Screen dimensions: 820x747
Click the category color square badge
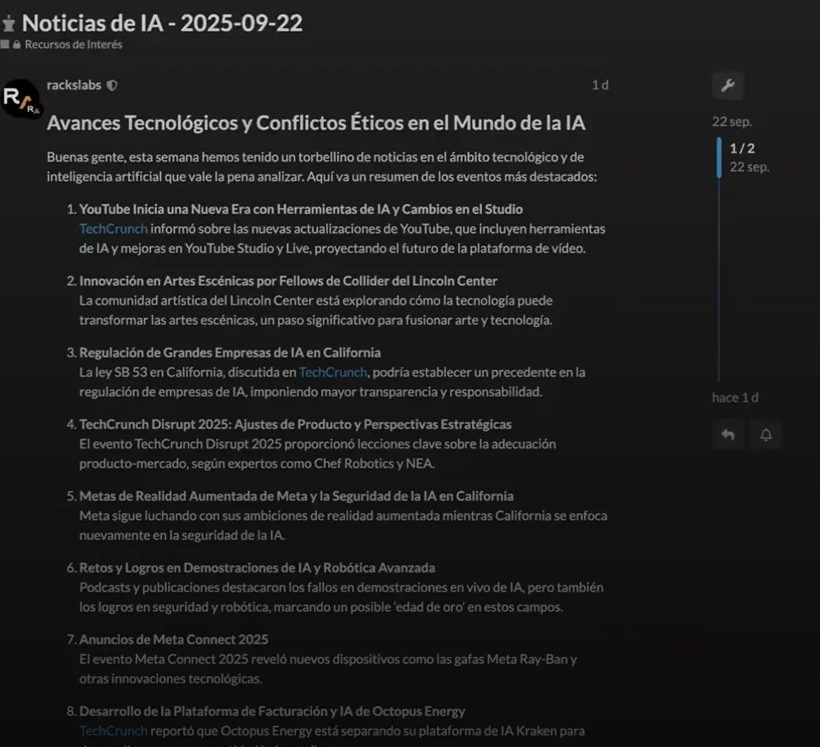5,44
